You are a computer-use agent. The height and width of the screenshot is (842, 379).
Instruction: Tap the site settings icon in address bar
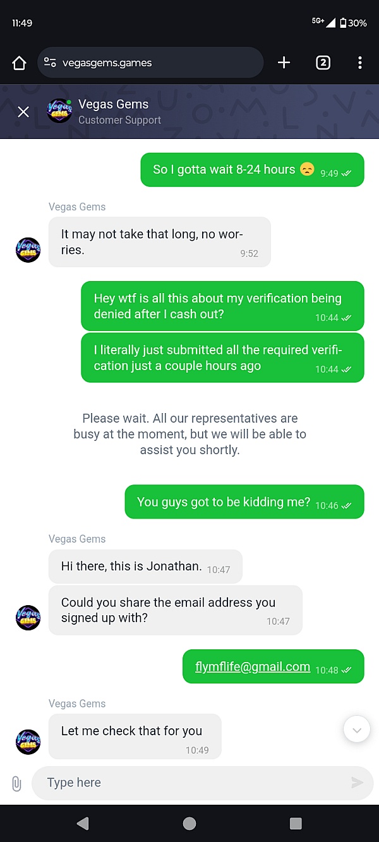tap(51, 63)
